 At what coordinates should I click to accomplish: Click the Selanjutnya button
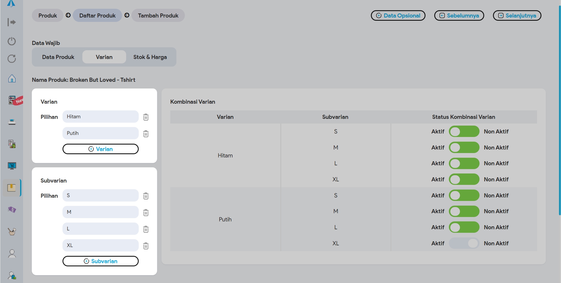click(x=517, y=15)
